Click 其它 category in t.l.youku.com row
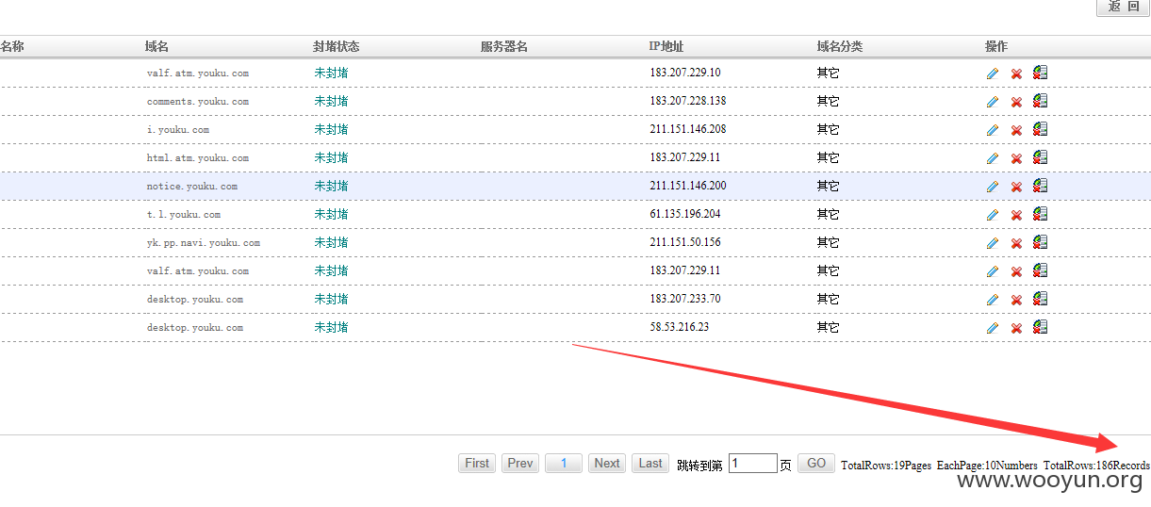The height and width of the screenshot is (507, 1151). click(x=828, y=214)
